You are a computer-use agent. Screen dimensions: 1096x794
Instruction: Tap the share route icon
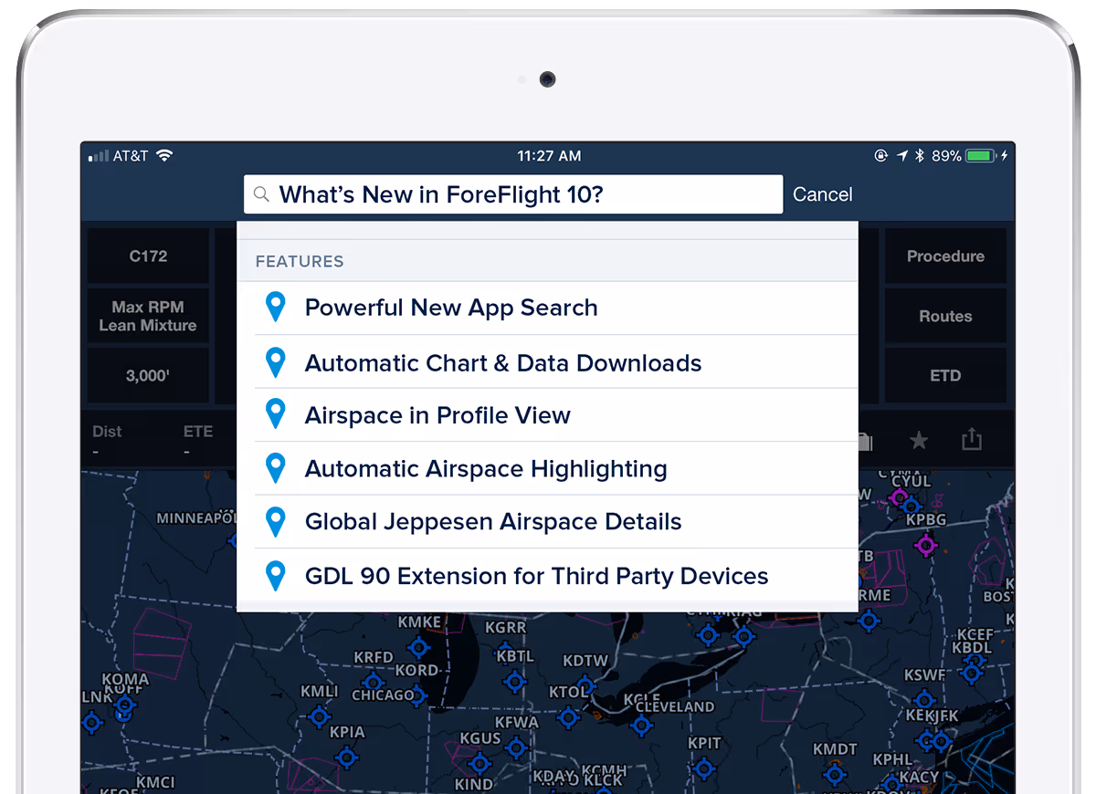pos(972,440)
